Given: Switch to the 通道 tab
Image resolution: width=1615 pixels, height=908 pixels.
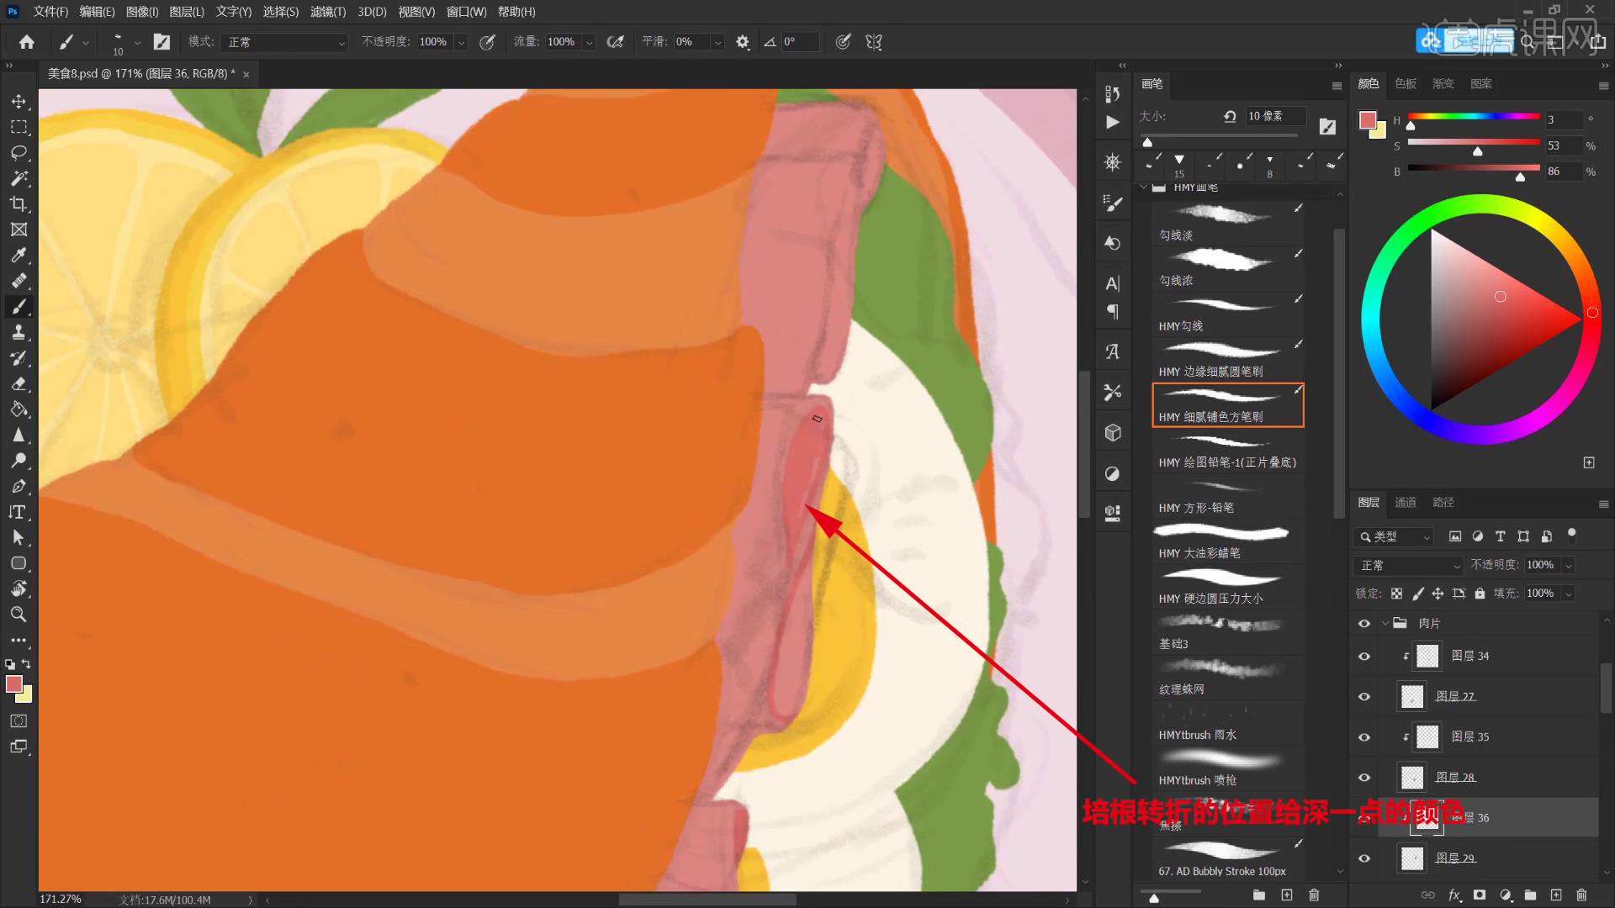Looking at the screenshot, I should [1406, 502].
